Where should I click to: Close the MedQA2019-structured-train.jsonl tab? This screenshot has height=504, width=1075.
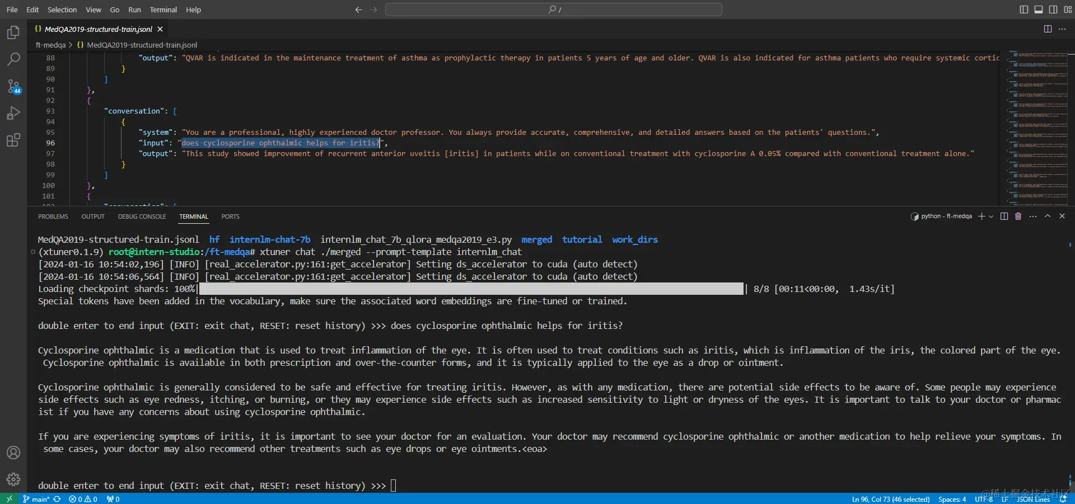pos(160,29)
